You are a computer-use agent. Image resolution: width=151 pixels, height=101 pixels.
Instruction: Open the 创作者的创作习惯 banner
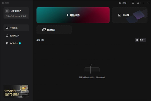point(16,91)
